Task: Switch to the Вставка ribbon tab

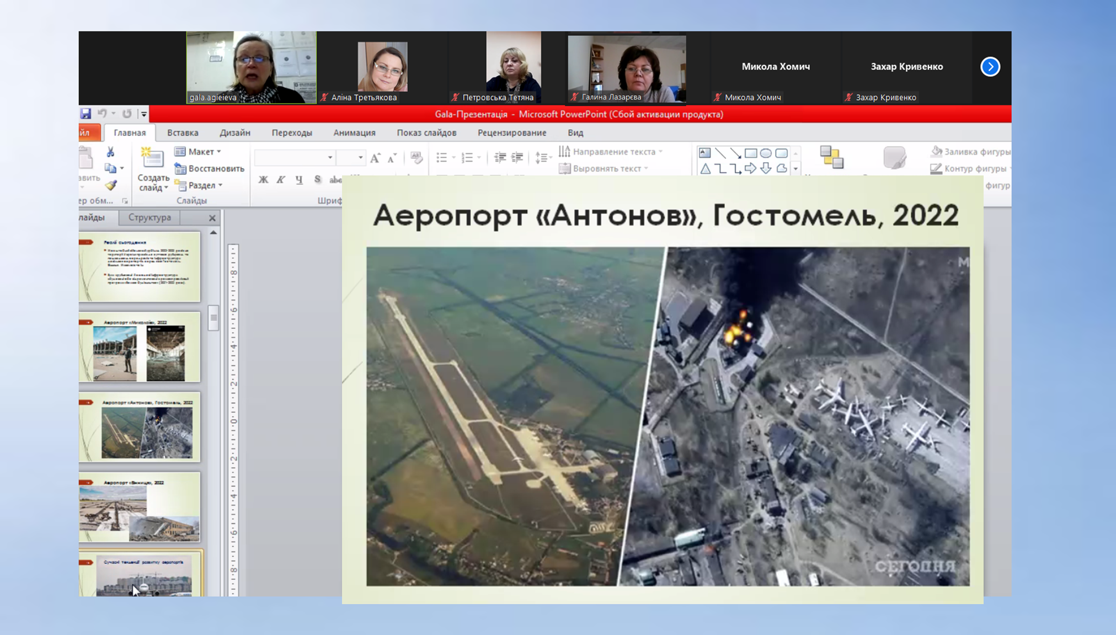Action: click(x=183, y=133)
